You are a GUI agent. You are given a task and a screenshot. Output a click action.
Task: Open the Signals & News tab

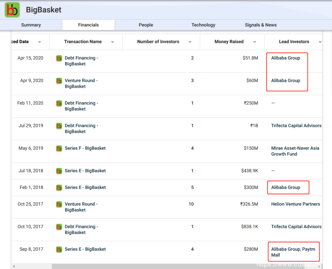(260, 25)
